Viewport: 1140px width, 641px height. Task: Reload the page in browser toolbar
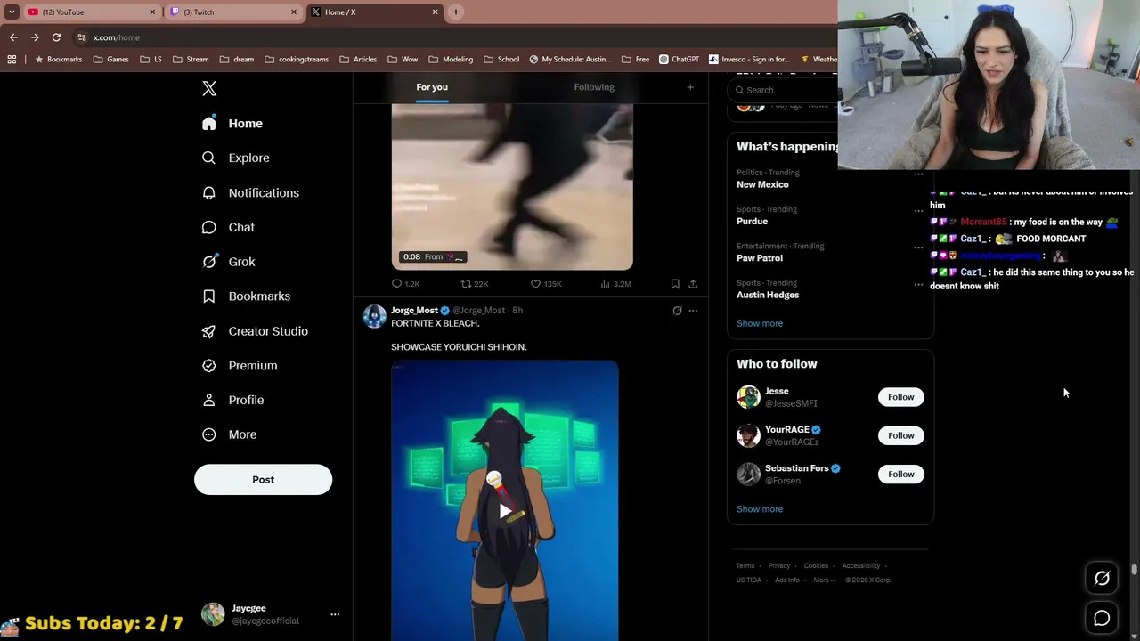56,37
